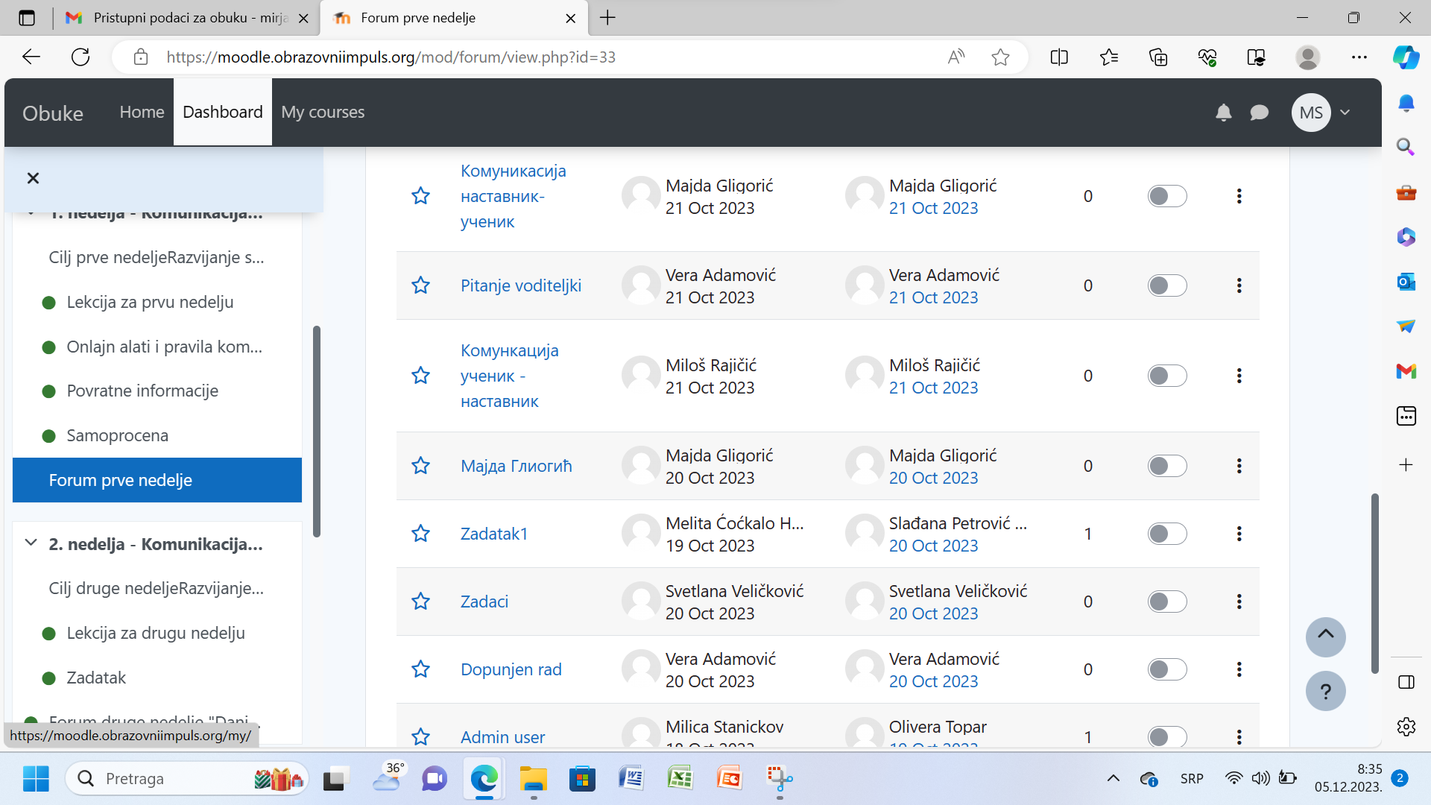
Task: Click the scroll to top arrow button
Action: (x=1325, y=636)
